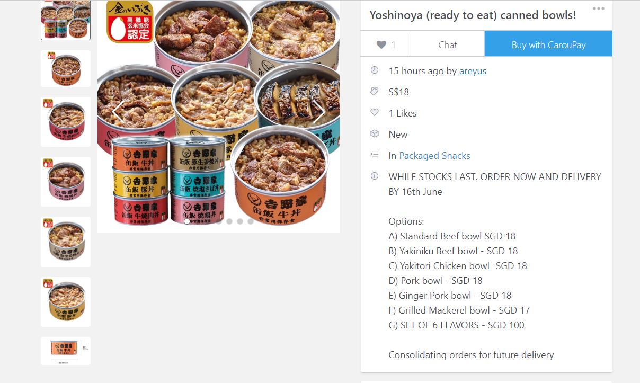Screen dimensions: 640x383
Task: Select the last carousel dot indicator
Action: point(251,221)
